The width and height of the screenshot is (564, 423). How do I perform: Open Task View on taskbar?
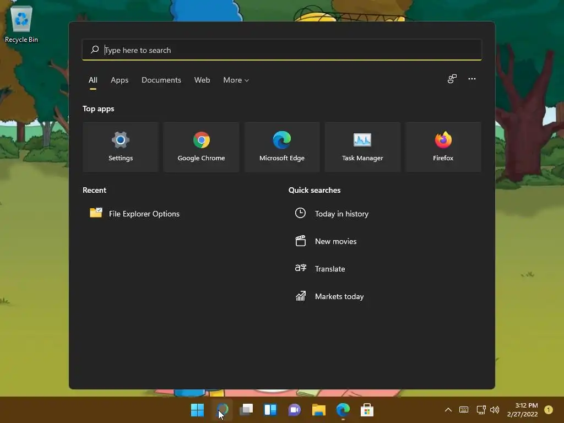[246, 410]
